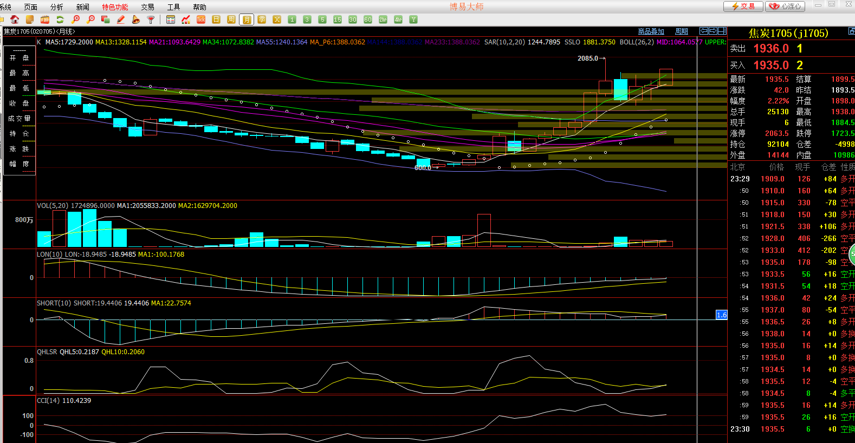Click the 23:29 trade row at 1909.0
This screenshot has height=443, width=855.
[x=791, y=179]
